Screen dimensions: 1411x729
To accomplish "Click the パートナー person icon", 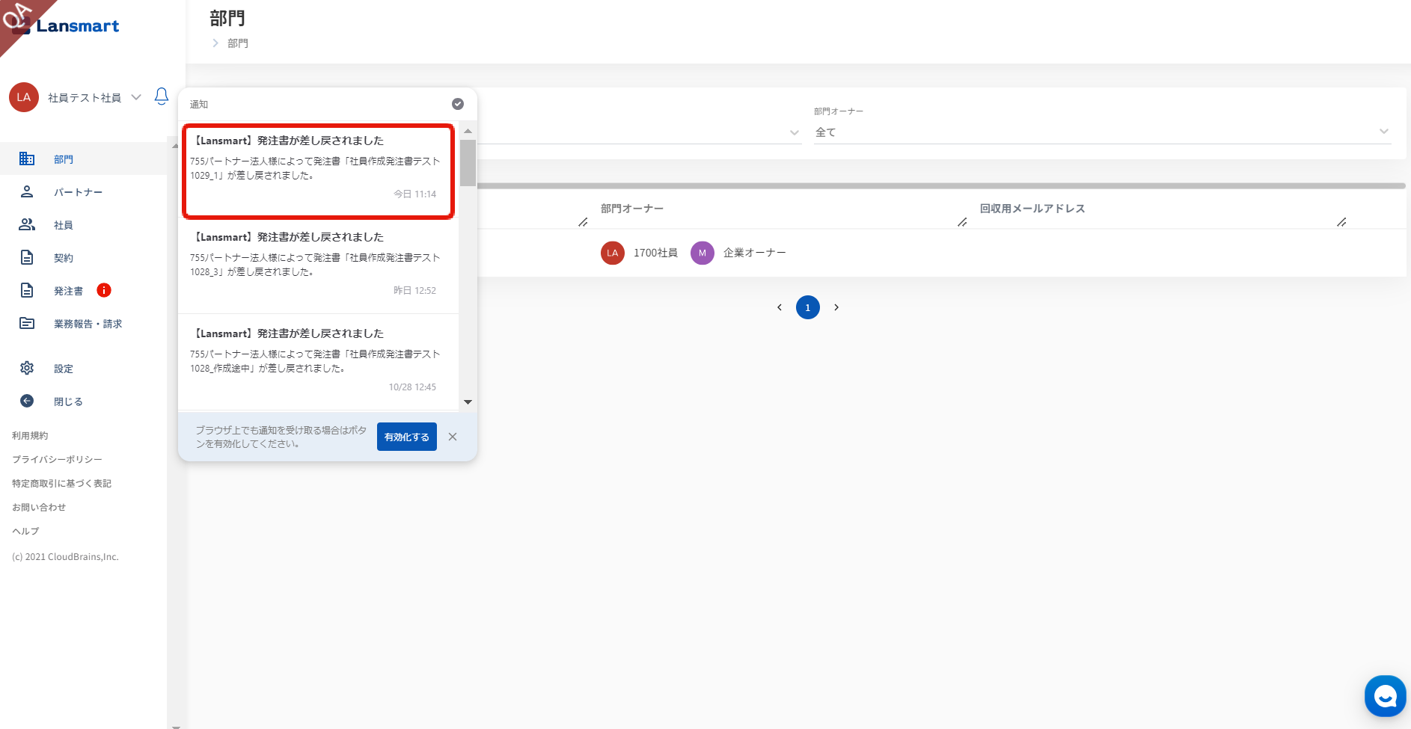I will pos(27,191).
